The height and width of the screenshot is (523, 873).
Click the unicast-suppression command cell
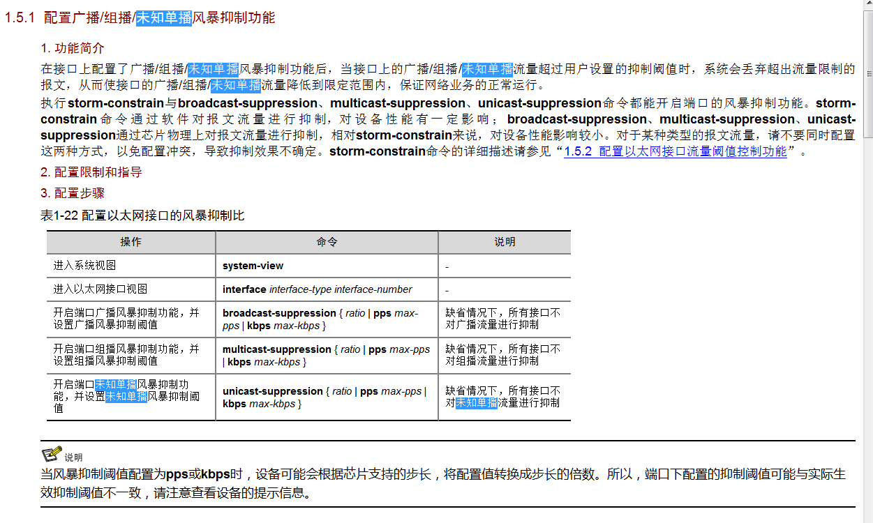[x=327, y=397]
